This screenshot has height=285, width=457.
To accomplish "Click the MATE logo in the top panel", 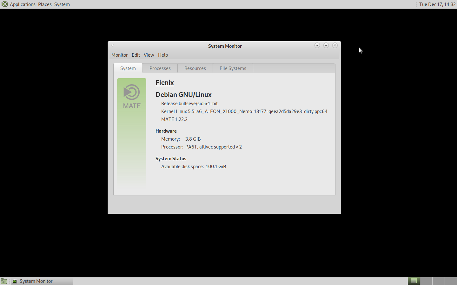I will click(x=4, y=4).
